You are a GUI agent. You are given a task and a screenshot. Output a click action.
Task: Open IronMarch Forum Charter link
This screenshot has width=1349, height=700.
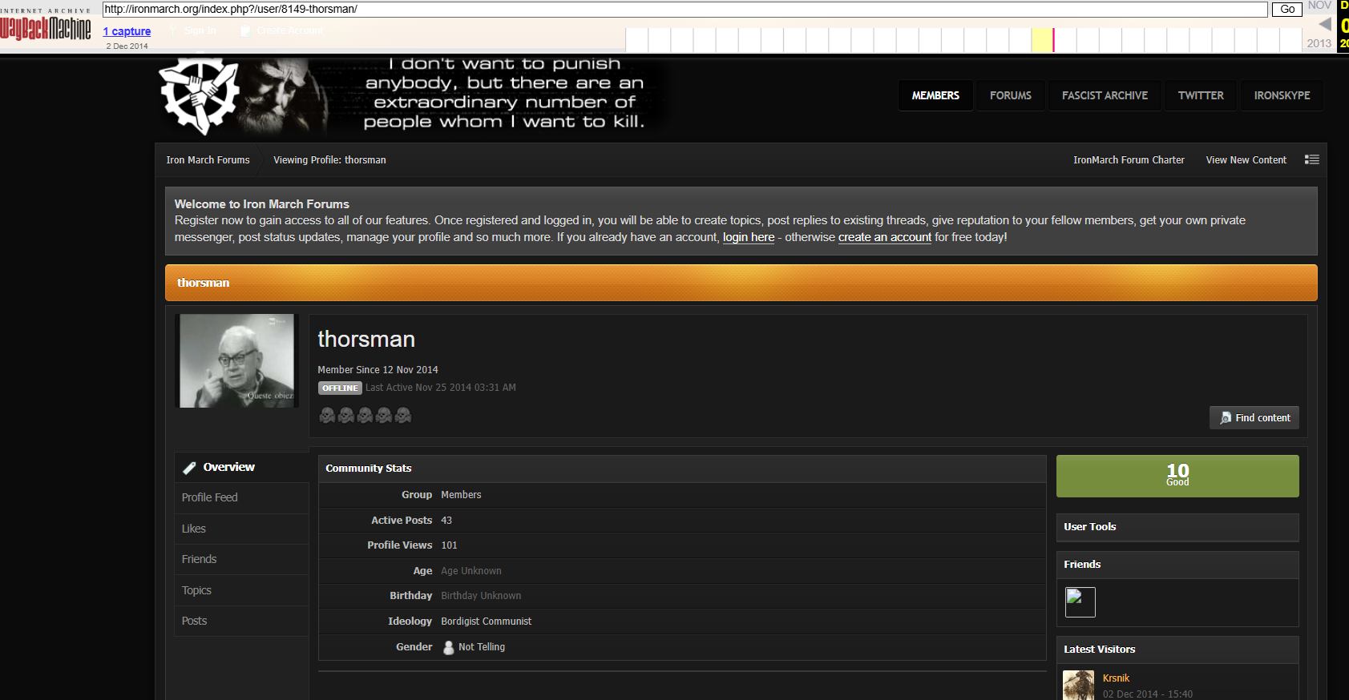click(x=1129, y=160)
